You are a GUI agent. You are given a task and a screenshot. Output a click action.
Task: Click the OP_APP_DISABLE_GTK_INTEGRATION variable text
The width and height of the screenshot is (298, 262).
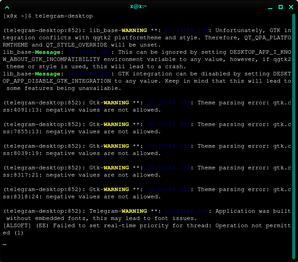click(x=57, y=81)
